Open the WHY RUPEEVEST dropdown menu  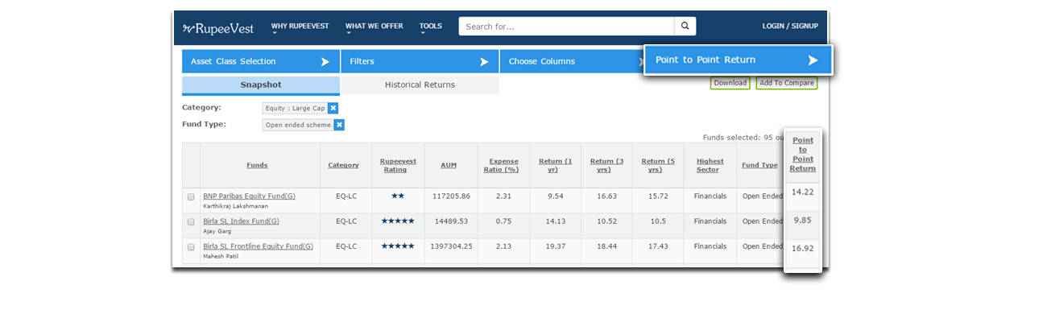(300, 27)
